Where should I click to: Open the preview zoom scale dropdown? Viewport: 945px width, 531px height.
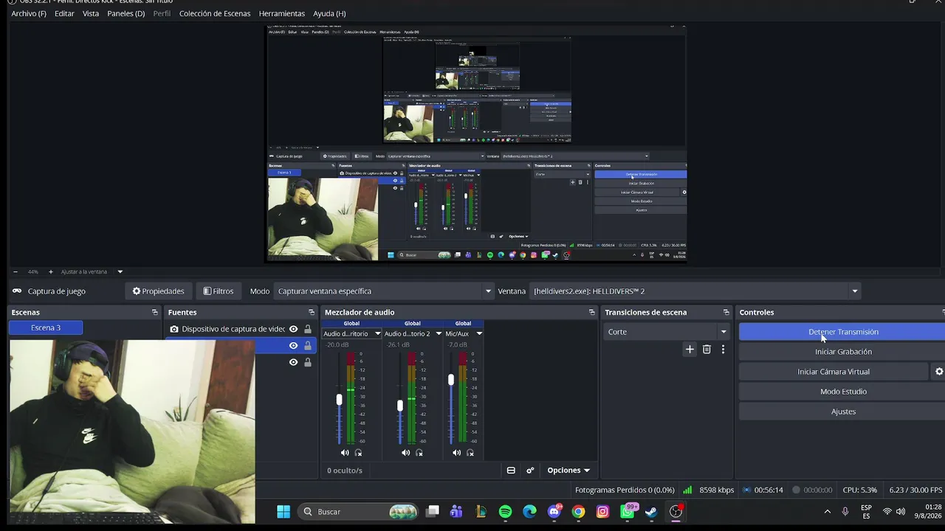point(120,272)
